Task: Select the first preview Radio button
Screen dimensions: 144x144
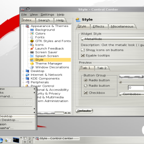Action: (x=86, y=80)
